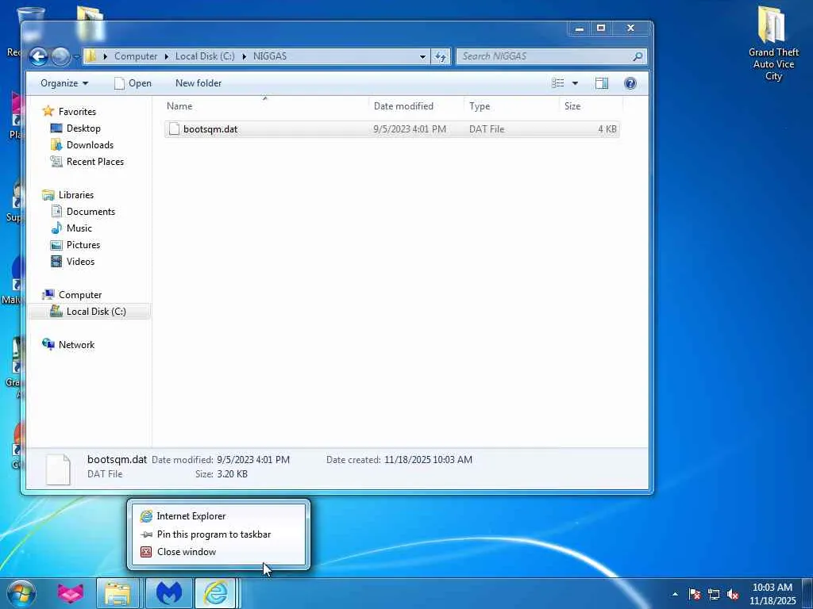Select Grand Theft Auto Vice City desktop folder
The width and height of the screenshot is (813, 609).
click(x=773, y=44)
